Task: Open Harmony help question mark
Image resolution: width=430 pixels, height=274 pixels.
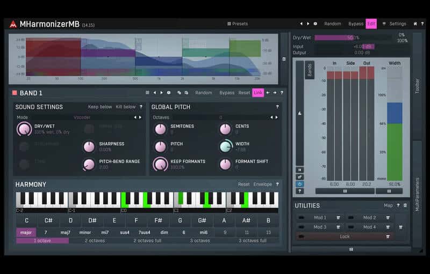Action: pyautogui.click(x=277, y=184)
